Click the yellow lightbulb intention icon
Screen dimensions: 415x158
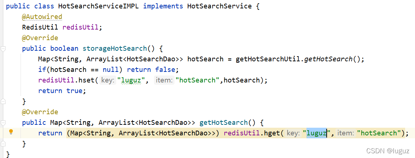(11, 132)
